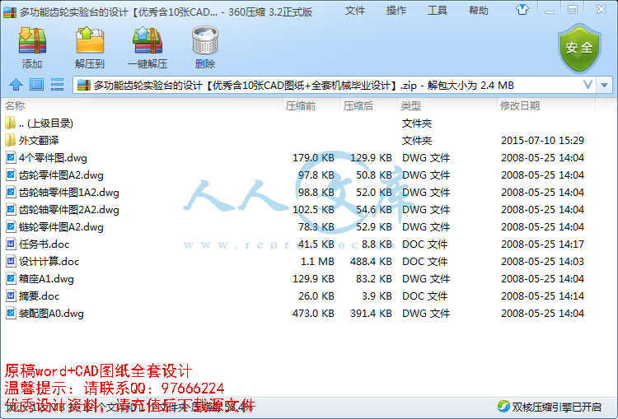Click the 360压缩 app icon in title bar
The height and width of the screenshot is (419, 618).
pos(10,12)
